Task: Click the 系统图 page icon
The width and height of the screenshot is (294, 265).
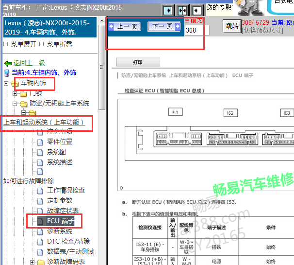Action: [40, 152]
